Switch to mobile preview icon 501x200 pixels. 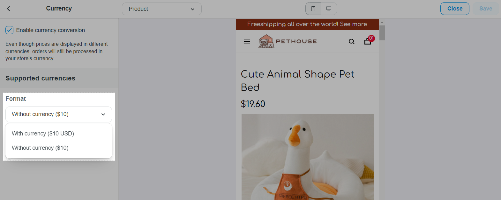point(313,9)
